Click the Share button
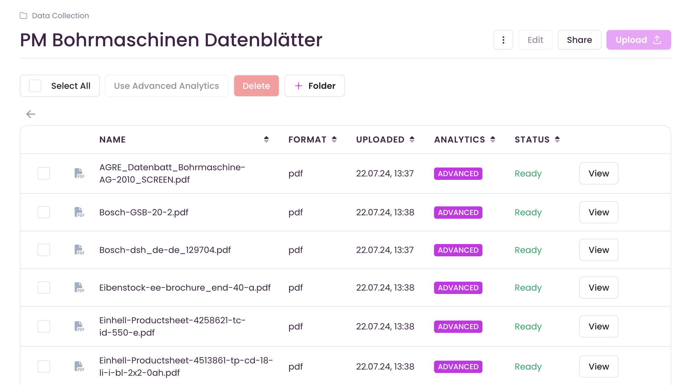The height and width of the screenshot is (385, 691). (x=579, y=40)
